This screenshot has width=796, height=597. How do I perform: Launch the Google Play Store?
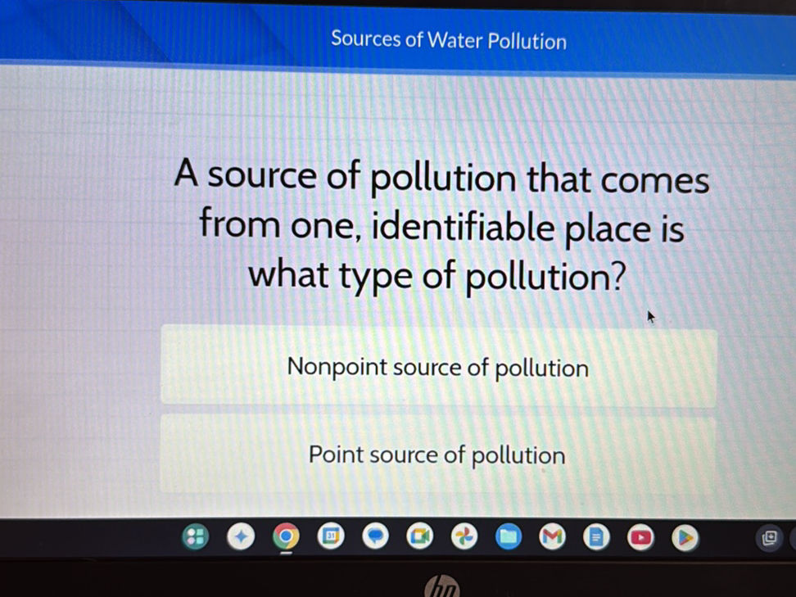(685, 538)
